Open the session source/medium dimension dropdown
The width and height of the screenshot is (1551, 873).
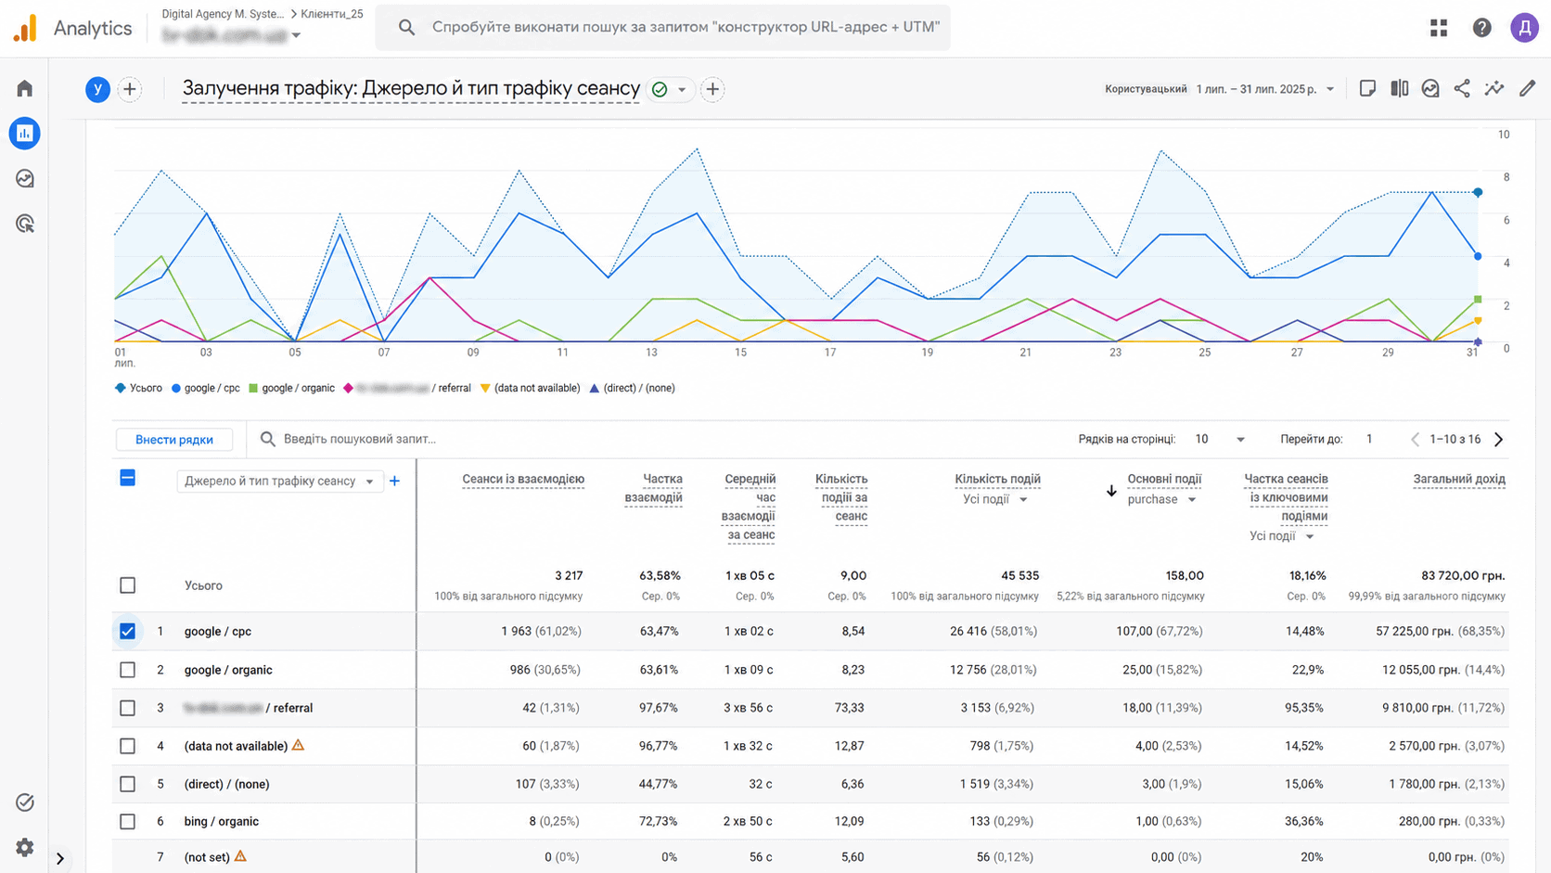[279, 481]
